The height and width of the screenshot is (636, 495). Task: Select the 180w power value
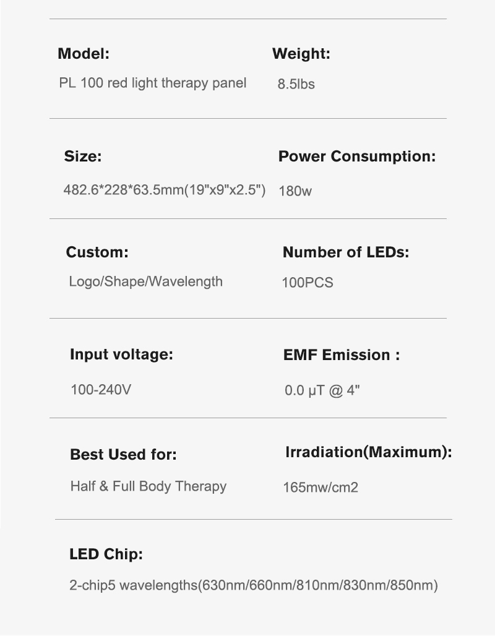[x=295, y=191]
